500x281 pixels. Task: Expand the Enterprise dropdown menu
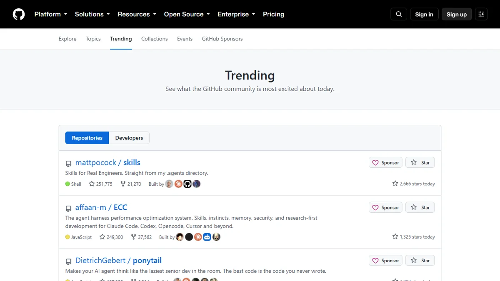pos(236,14)
